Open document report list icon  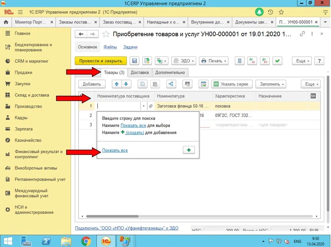pos(240,61)
